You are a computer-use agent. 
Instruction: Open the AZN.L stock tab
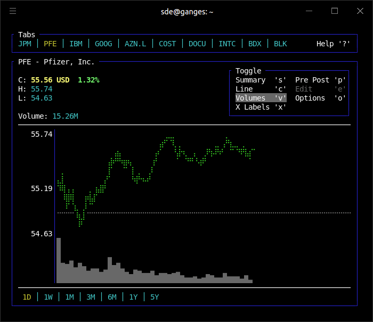point(135,44)
